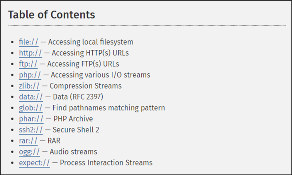
Task: Click the http:// link
Action: pos(30,53)
